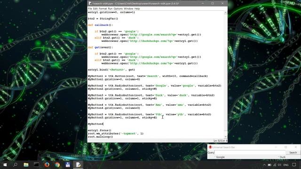The height and width of the screenshot is (169, 301).
Task: Click the 'def callback():' line
Action: 100,25
